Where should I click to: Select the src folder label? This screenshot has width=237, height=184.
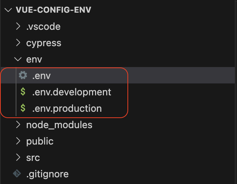click(33, 158)
